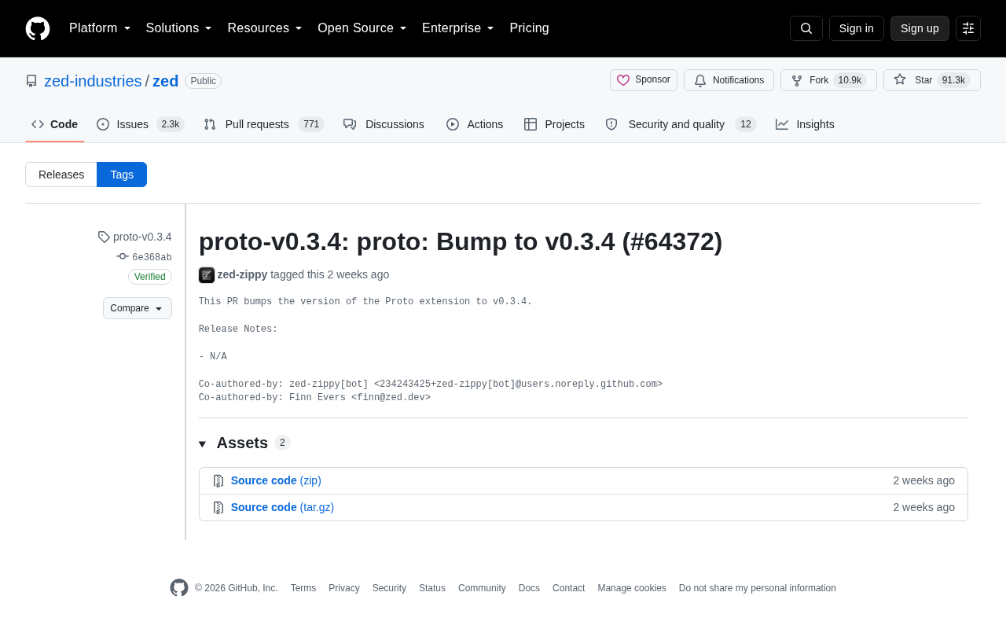Viewport: 1006px width, 629px height.
Task: Click the GitHub logo in the header
Action: pos(38,28)
